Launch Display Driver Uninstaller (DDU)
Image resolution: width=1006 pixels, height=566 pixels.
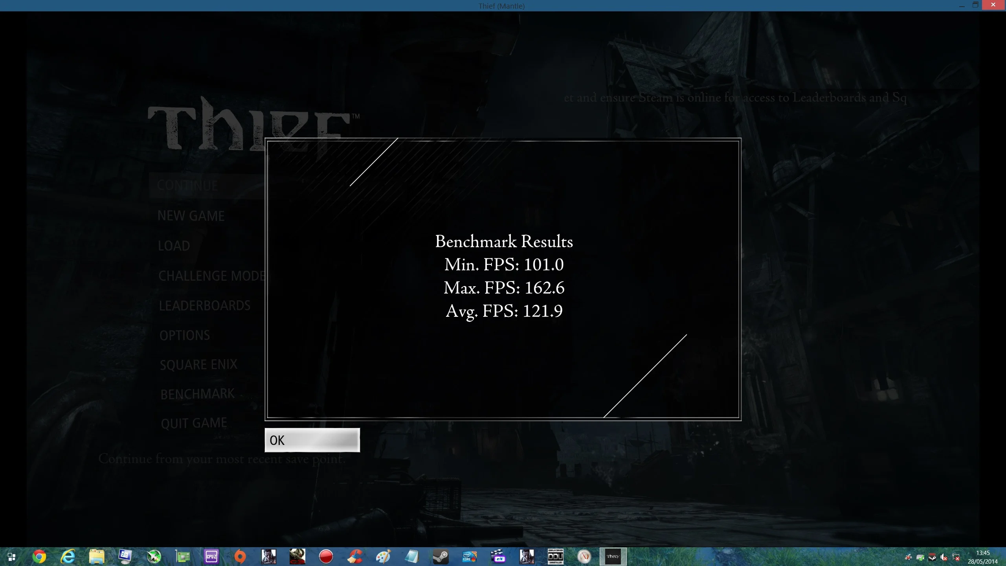point(556,557)
